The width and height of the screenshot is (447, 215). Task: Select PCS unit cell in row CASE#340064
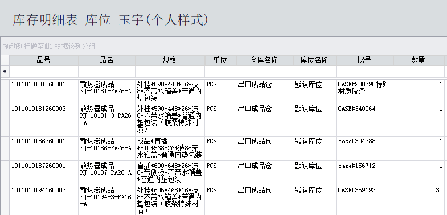[x=220, y=120]
